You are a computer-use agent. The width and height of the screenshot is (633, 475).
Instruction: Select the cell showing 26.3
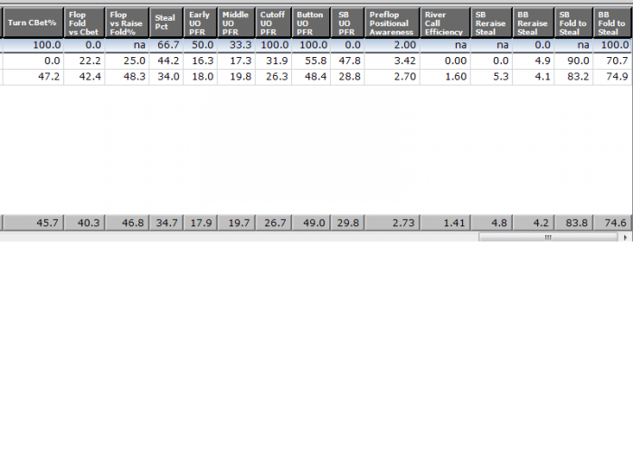coord(273,77)
